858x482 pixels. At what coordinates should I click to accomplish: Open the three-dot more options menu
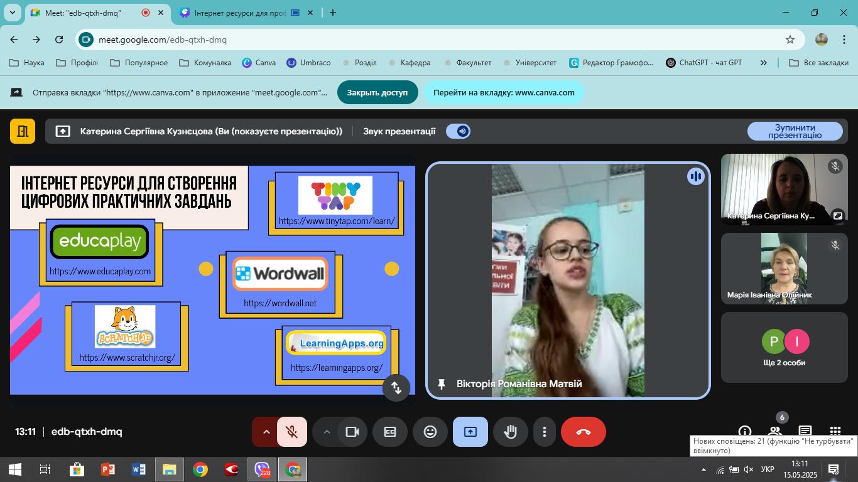tap(545, 432)
